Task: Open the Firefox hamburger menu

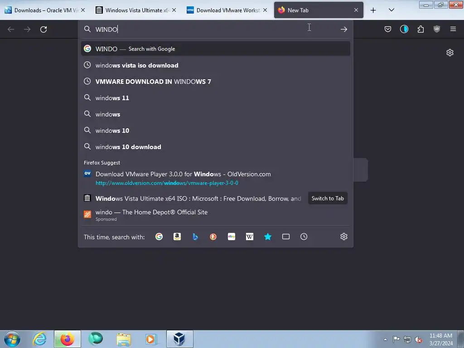Action: [x=453, y=29]
